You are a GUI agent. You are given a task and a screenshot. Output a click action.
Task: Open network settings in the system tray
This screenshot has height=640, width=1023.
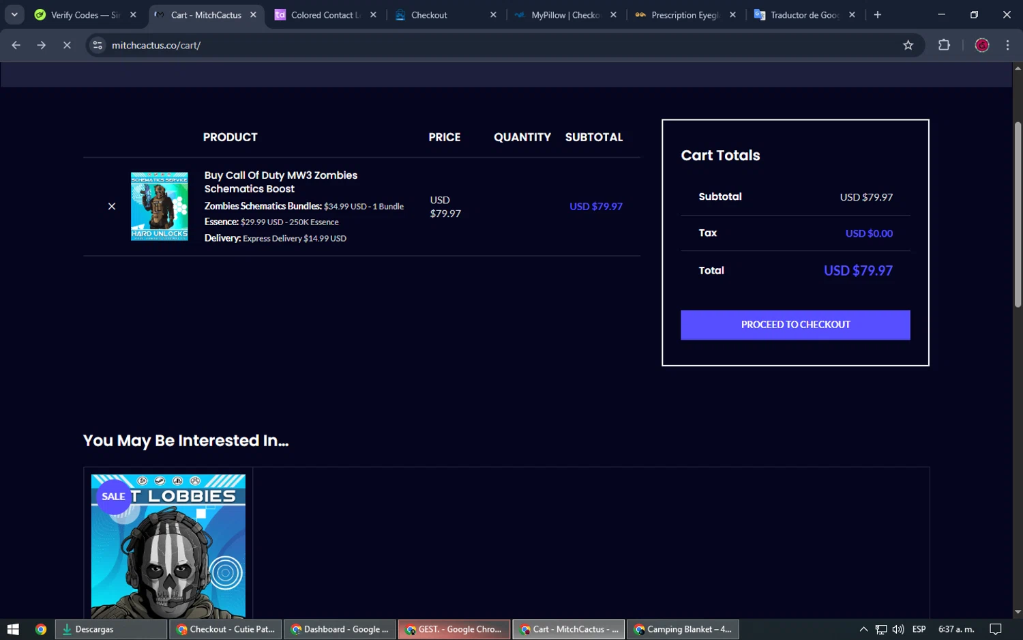[881, 629]
